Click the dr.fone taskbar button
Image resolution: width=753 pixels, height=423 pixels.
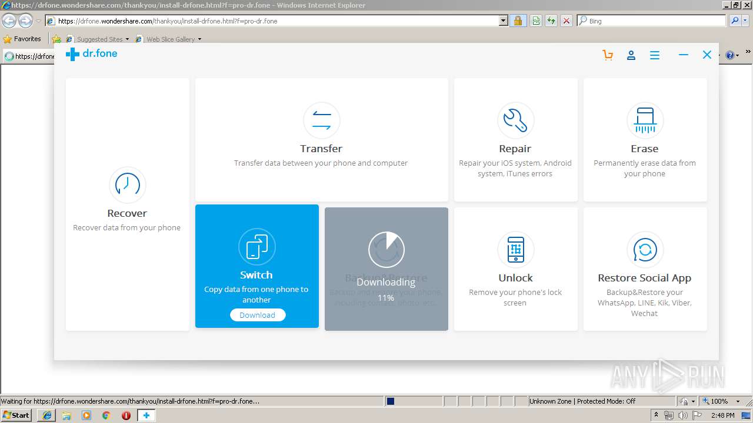click(x=146, y=415)
